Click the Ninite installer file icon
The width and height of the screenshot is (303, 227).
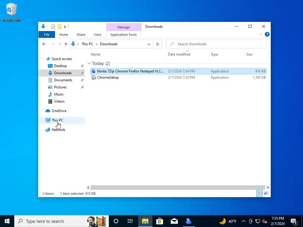[94, 71]
